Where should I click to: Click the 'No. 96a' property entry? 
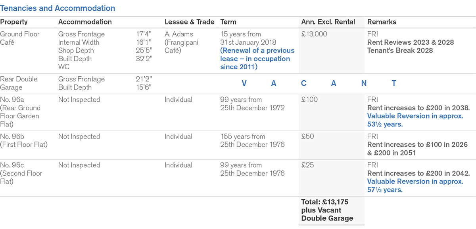12,100
